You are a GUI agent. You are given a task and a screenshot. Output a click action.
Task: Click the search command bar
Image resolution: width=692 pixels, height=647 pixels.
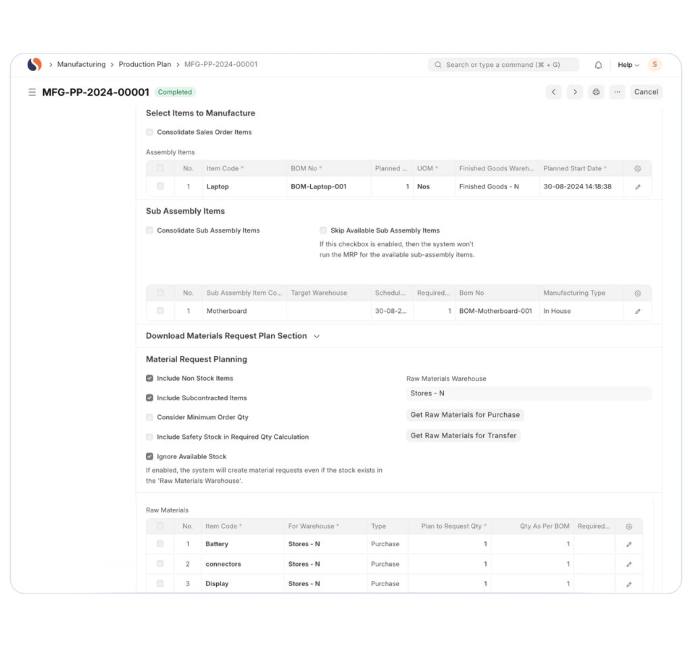coord(503,64)
